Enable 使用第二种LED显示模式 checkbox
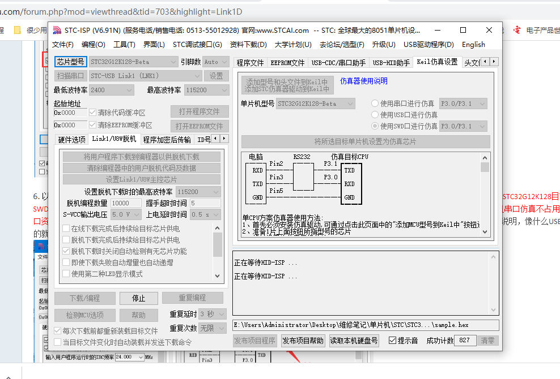Screen dimensions: 560x379 66,274
